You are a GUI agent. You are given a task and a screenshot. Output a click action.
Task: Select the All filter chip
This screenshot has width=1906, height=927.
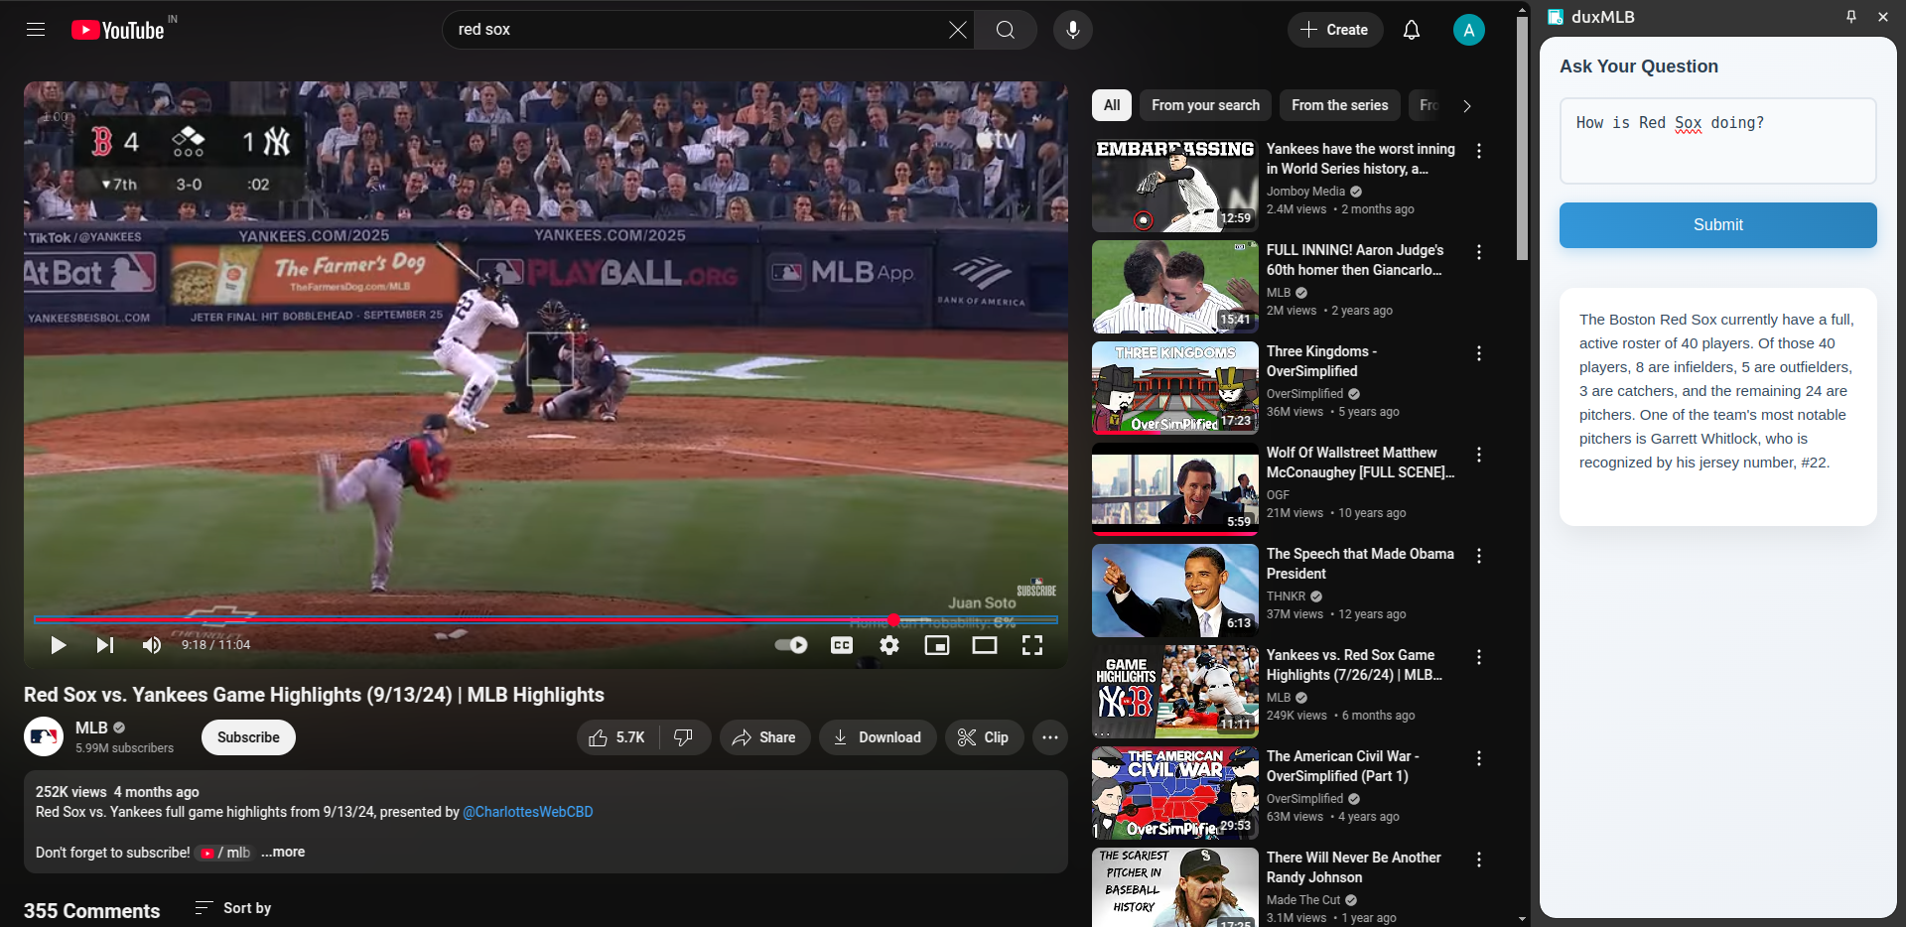tap(1112, 105)
